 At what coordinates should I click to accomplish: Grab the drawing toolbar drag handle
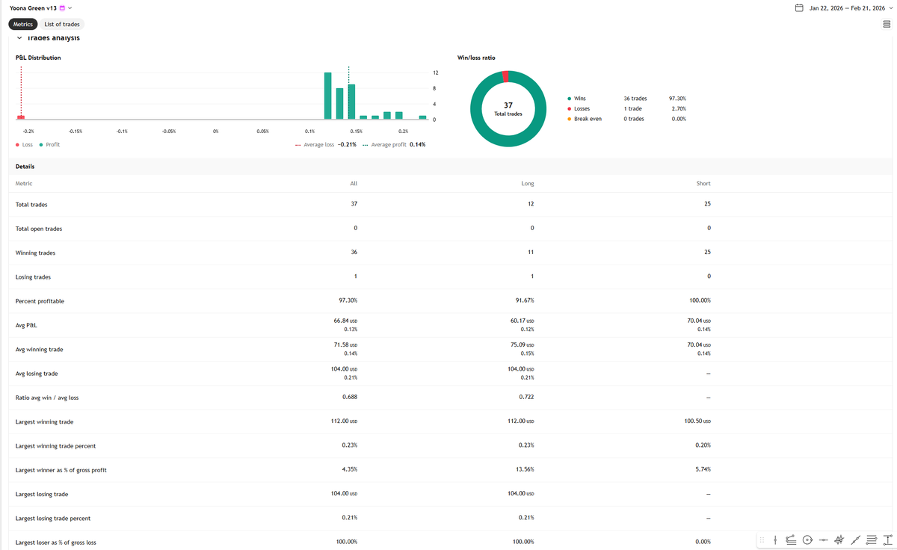pos(762,540)
